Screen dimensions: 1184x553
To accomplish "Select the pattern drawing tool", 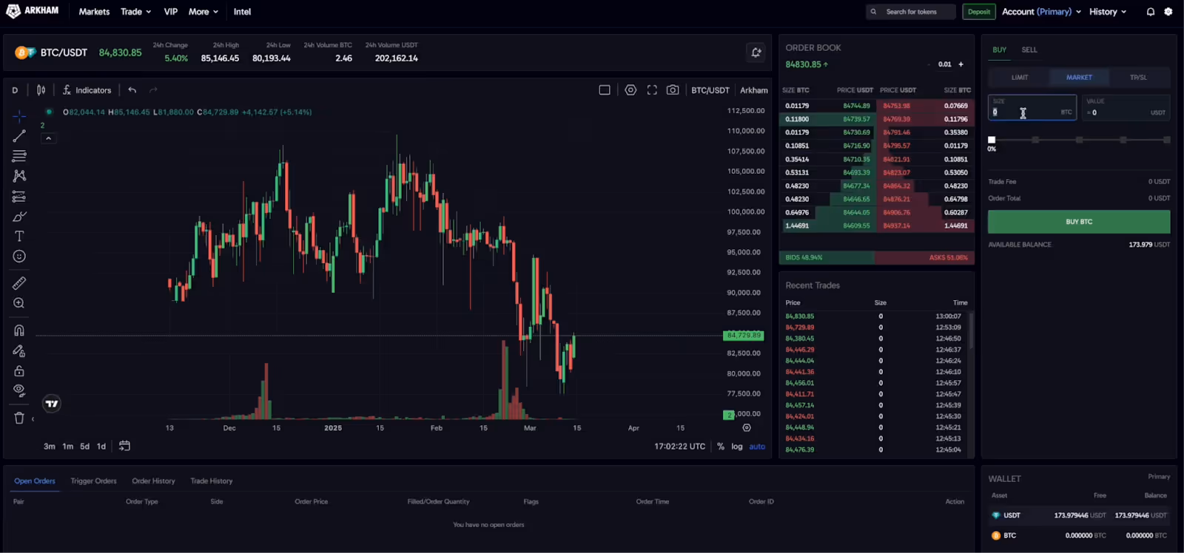I will coord(19,176).
